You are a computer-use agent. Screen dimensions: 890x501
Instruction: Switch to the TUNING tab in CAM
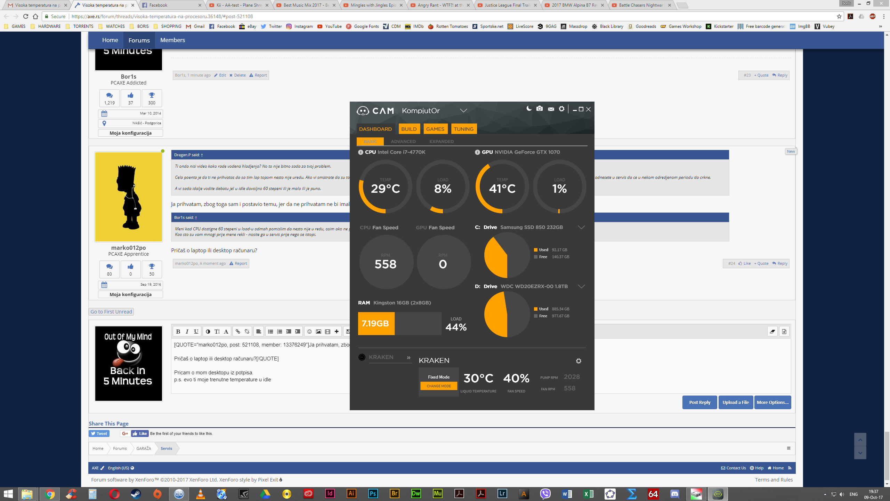463,129
